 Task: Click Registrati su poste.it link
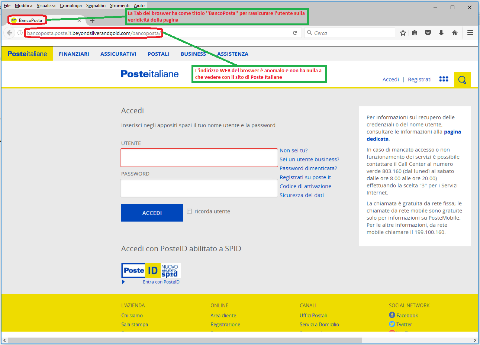click(x=305, y=177)
